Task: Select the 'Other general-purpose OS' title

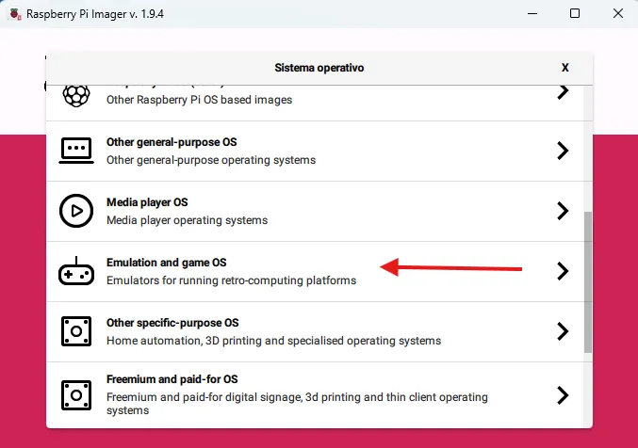Action: coord(172,142)
